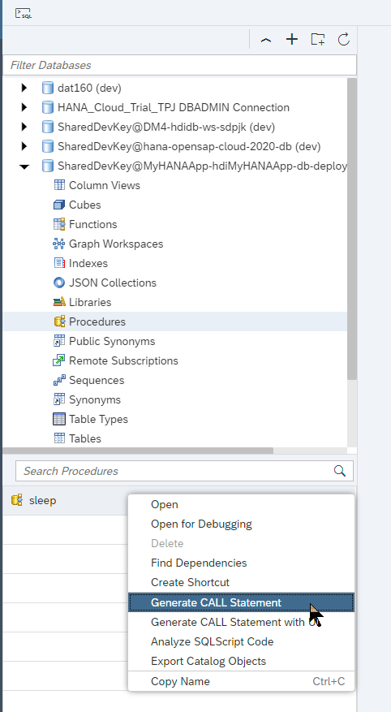This screenshot has width=391, height=712.
Task: Click the Synonyms icon
Action: [x=59, y=399]
